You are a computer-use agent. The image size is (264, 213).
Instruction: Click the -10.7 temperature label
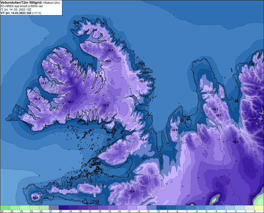76,23
